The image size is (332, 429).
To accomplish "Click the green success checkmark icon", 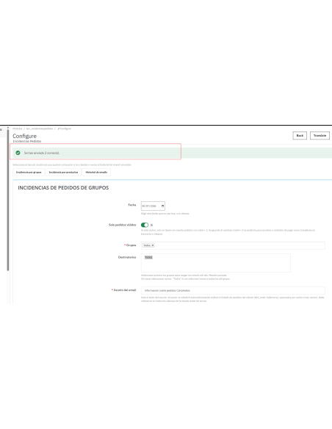I will tap(18, 153).
